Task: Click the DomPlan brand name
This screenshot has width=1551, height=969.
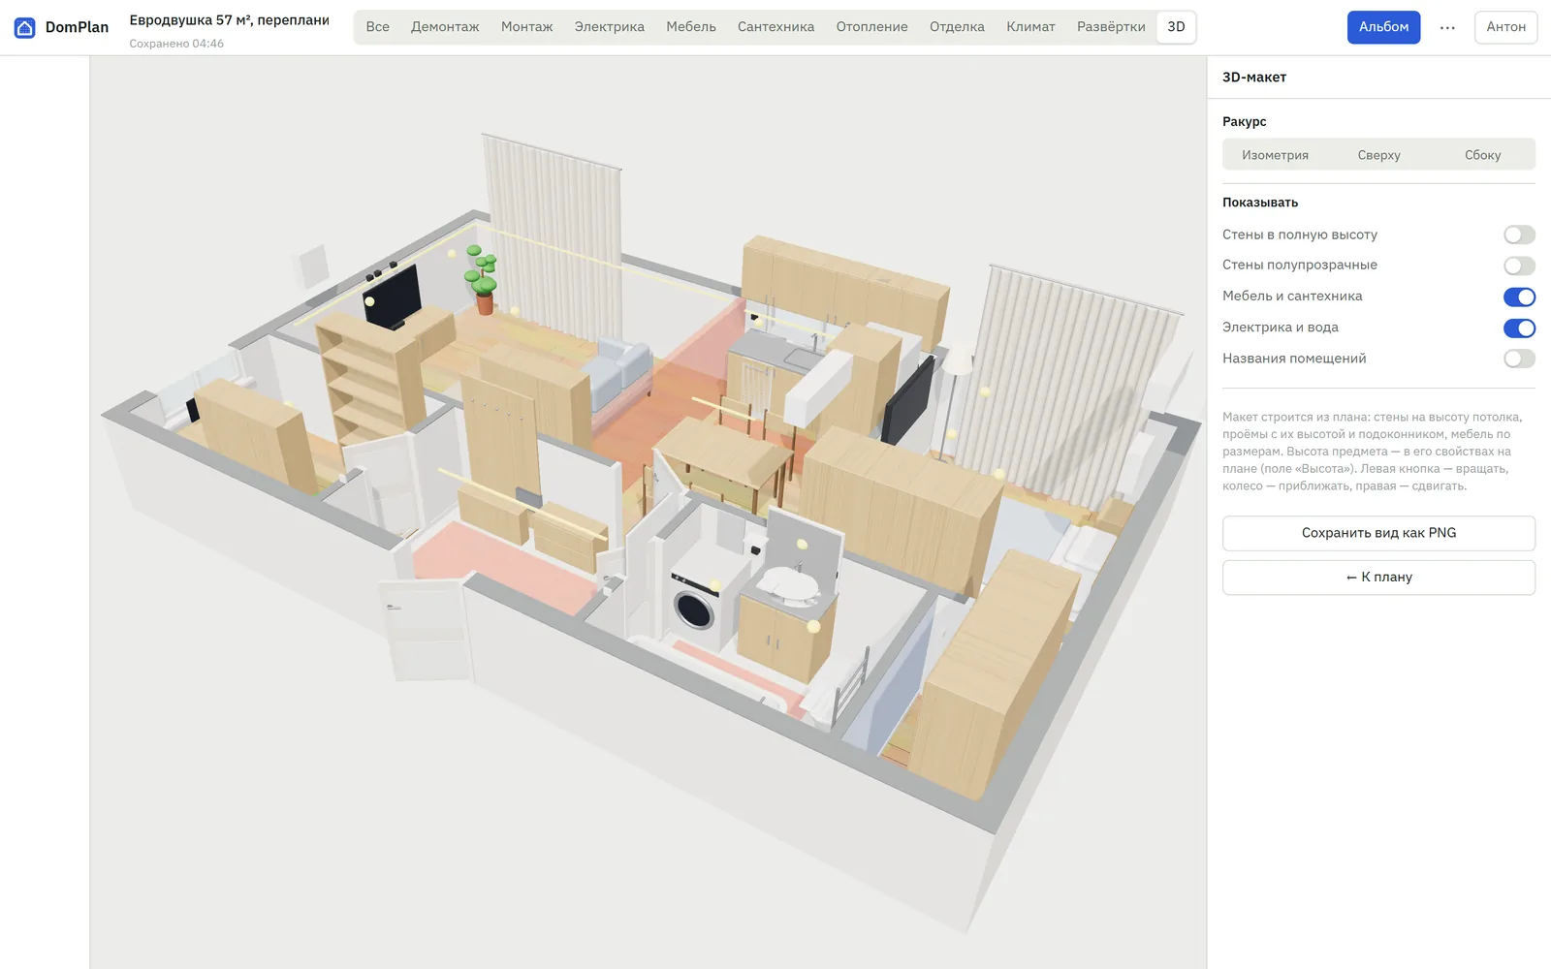Action: point(77,27)
